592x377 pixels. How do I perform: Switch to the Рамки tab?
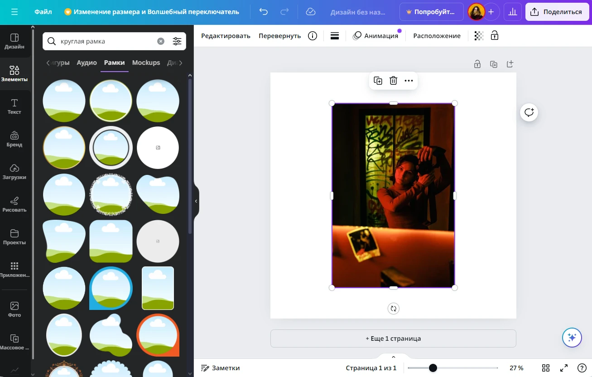(114, 63)
